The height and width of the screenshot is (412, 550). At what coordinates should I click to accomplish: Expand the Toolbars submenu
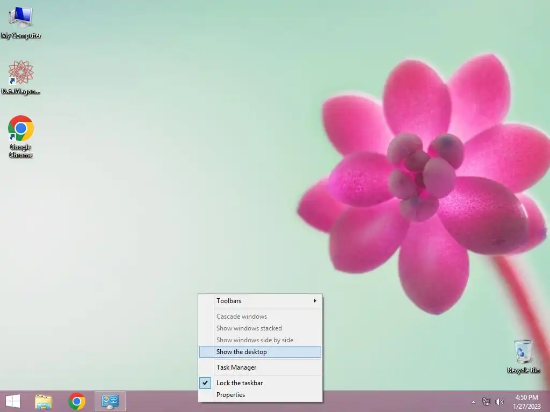pos(260,301)
